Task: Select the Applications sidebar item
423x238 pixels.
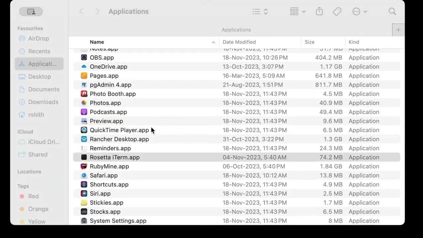Action: tap(39, 64)
